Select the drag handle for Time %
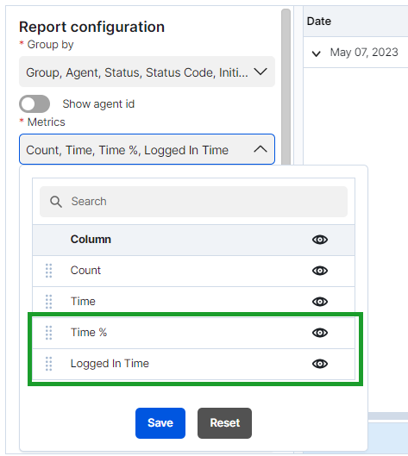This screenshot has height=456, width=408. point(48,333)
